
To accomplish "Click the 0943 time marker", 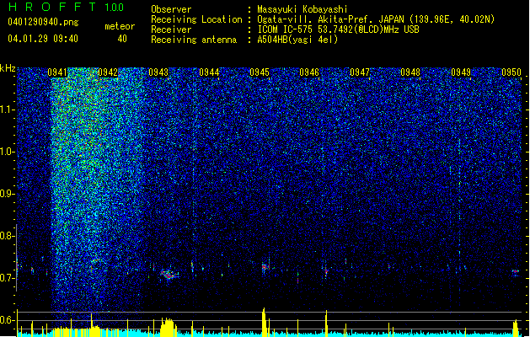I will tap(158, 72).
